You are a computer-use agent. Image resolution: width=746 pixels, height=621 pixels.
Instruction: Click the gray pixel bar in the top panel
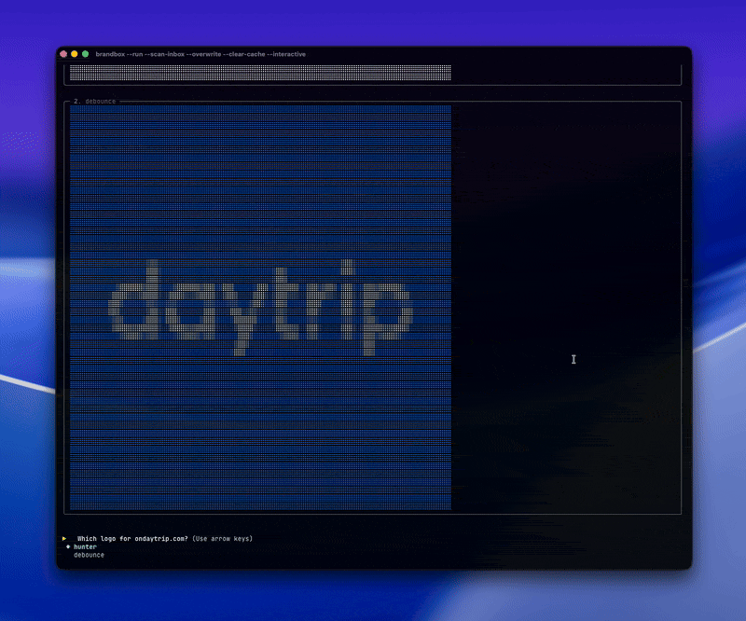[260, 73]
